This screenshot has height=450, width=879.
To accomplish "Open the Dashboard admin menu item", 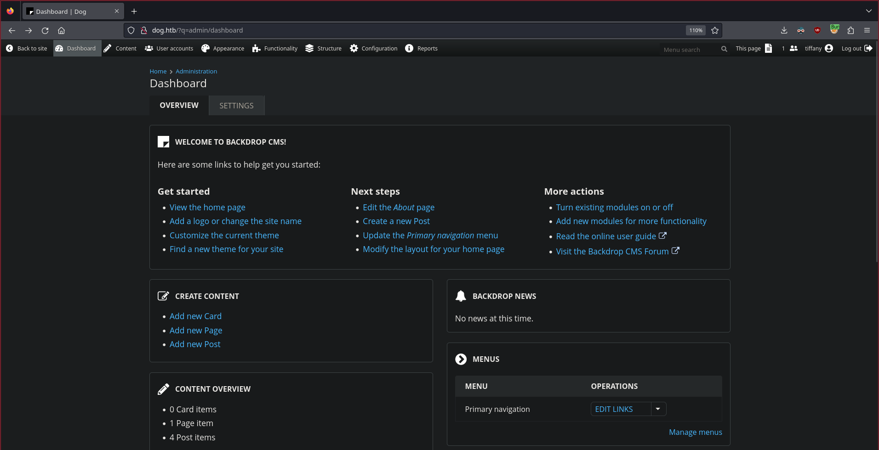I will click(77, 48).
